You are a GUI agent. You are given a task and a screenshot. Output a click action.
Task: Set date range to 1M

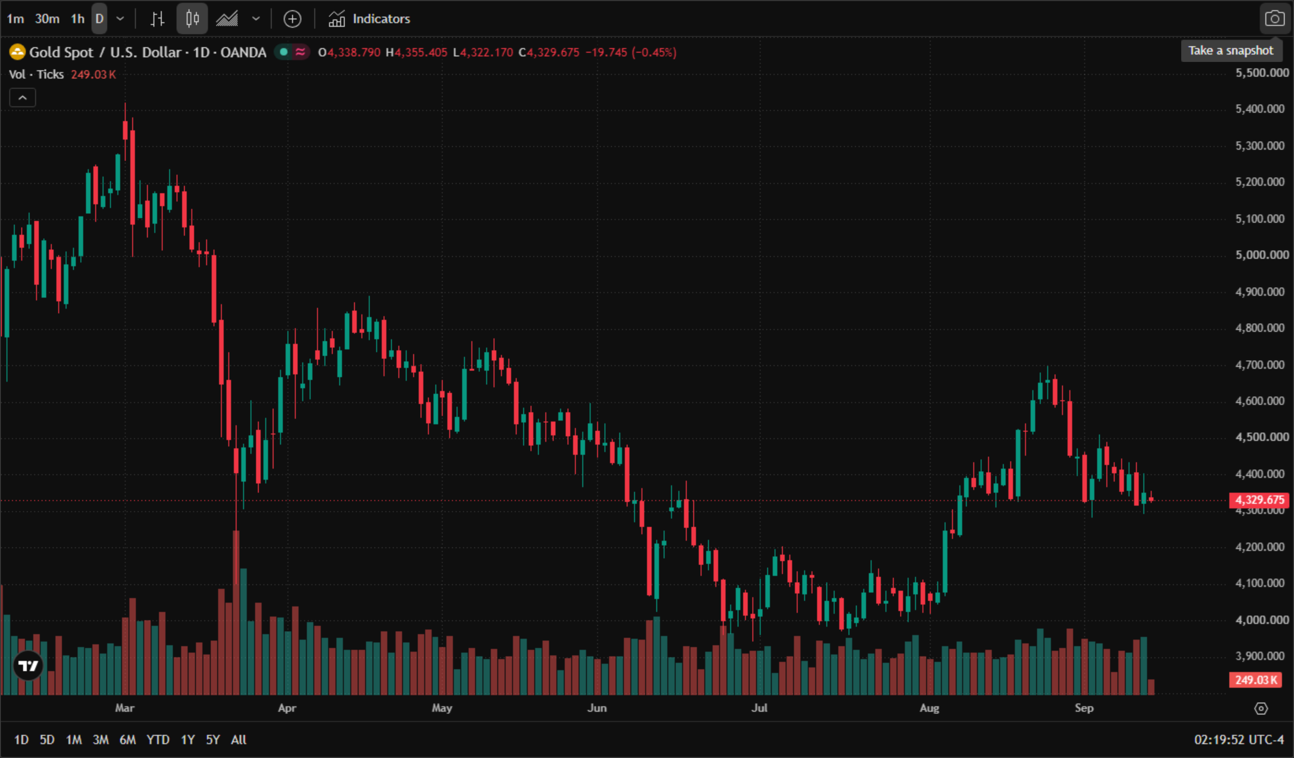(x=74, y=740)
